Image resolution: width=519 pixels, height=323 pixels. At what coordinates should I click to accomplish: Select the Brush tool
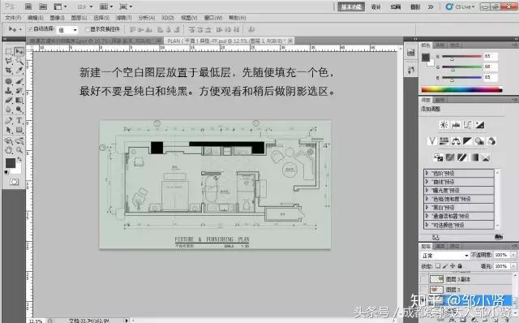click(x=19, y=81)
